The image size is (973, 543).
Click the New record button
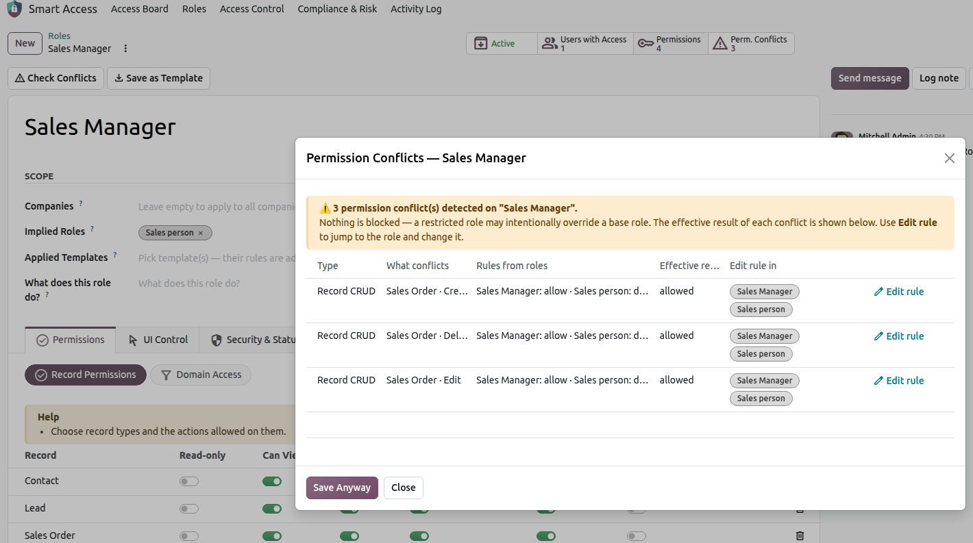click(x=25, y=43)
